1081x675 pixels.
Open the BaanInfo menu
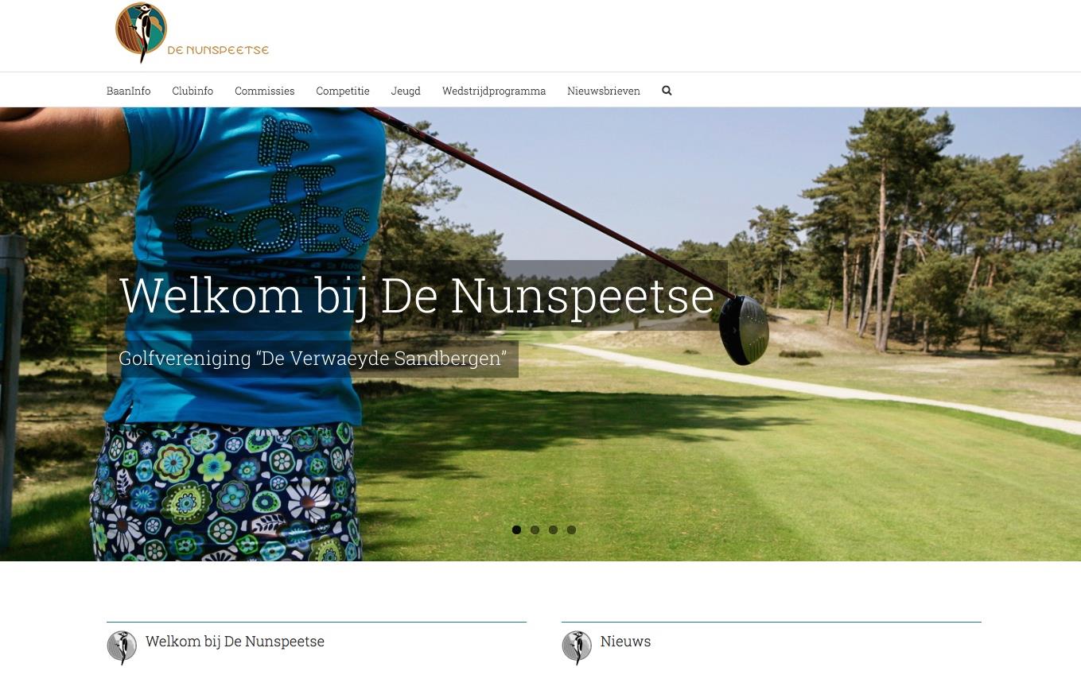(x=128, y=91)
